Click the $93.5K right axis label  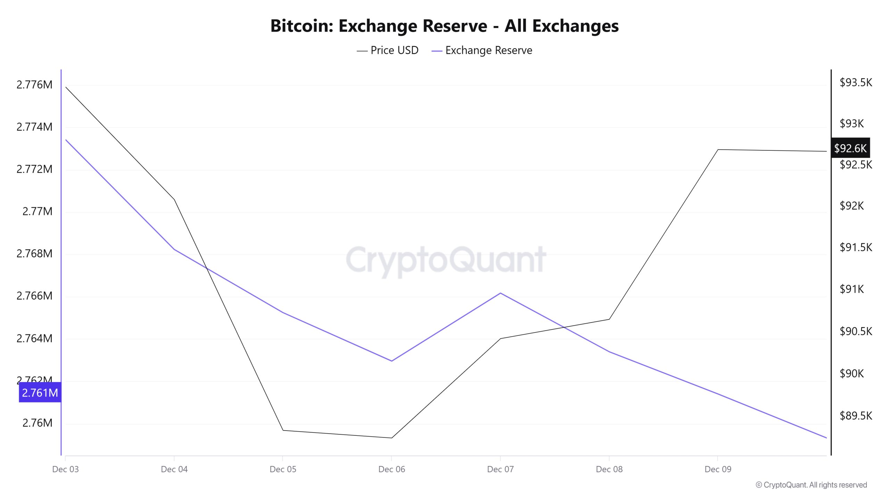click(x=856, y=83)
